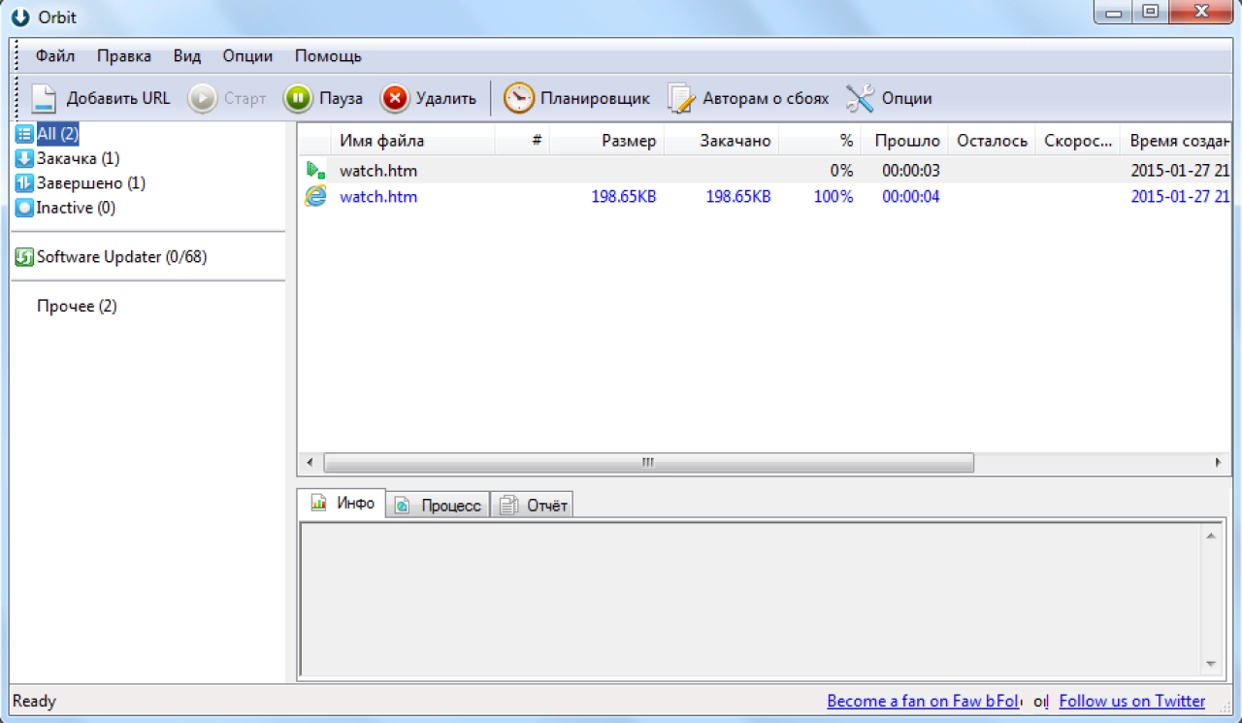Screen dimensions: 1242x723
Task: Click the info panel scroll up arrow
Action: click(x=1210, y=535)
